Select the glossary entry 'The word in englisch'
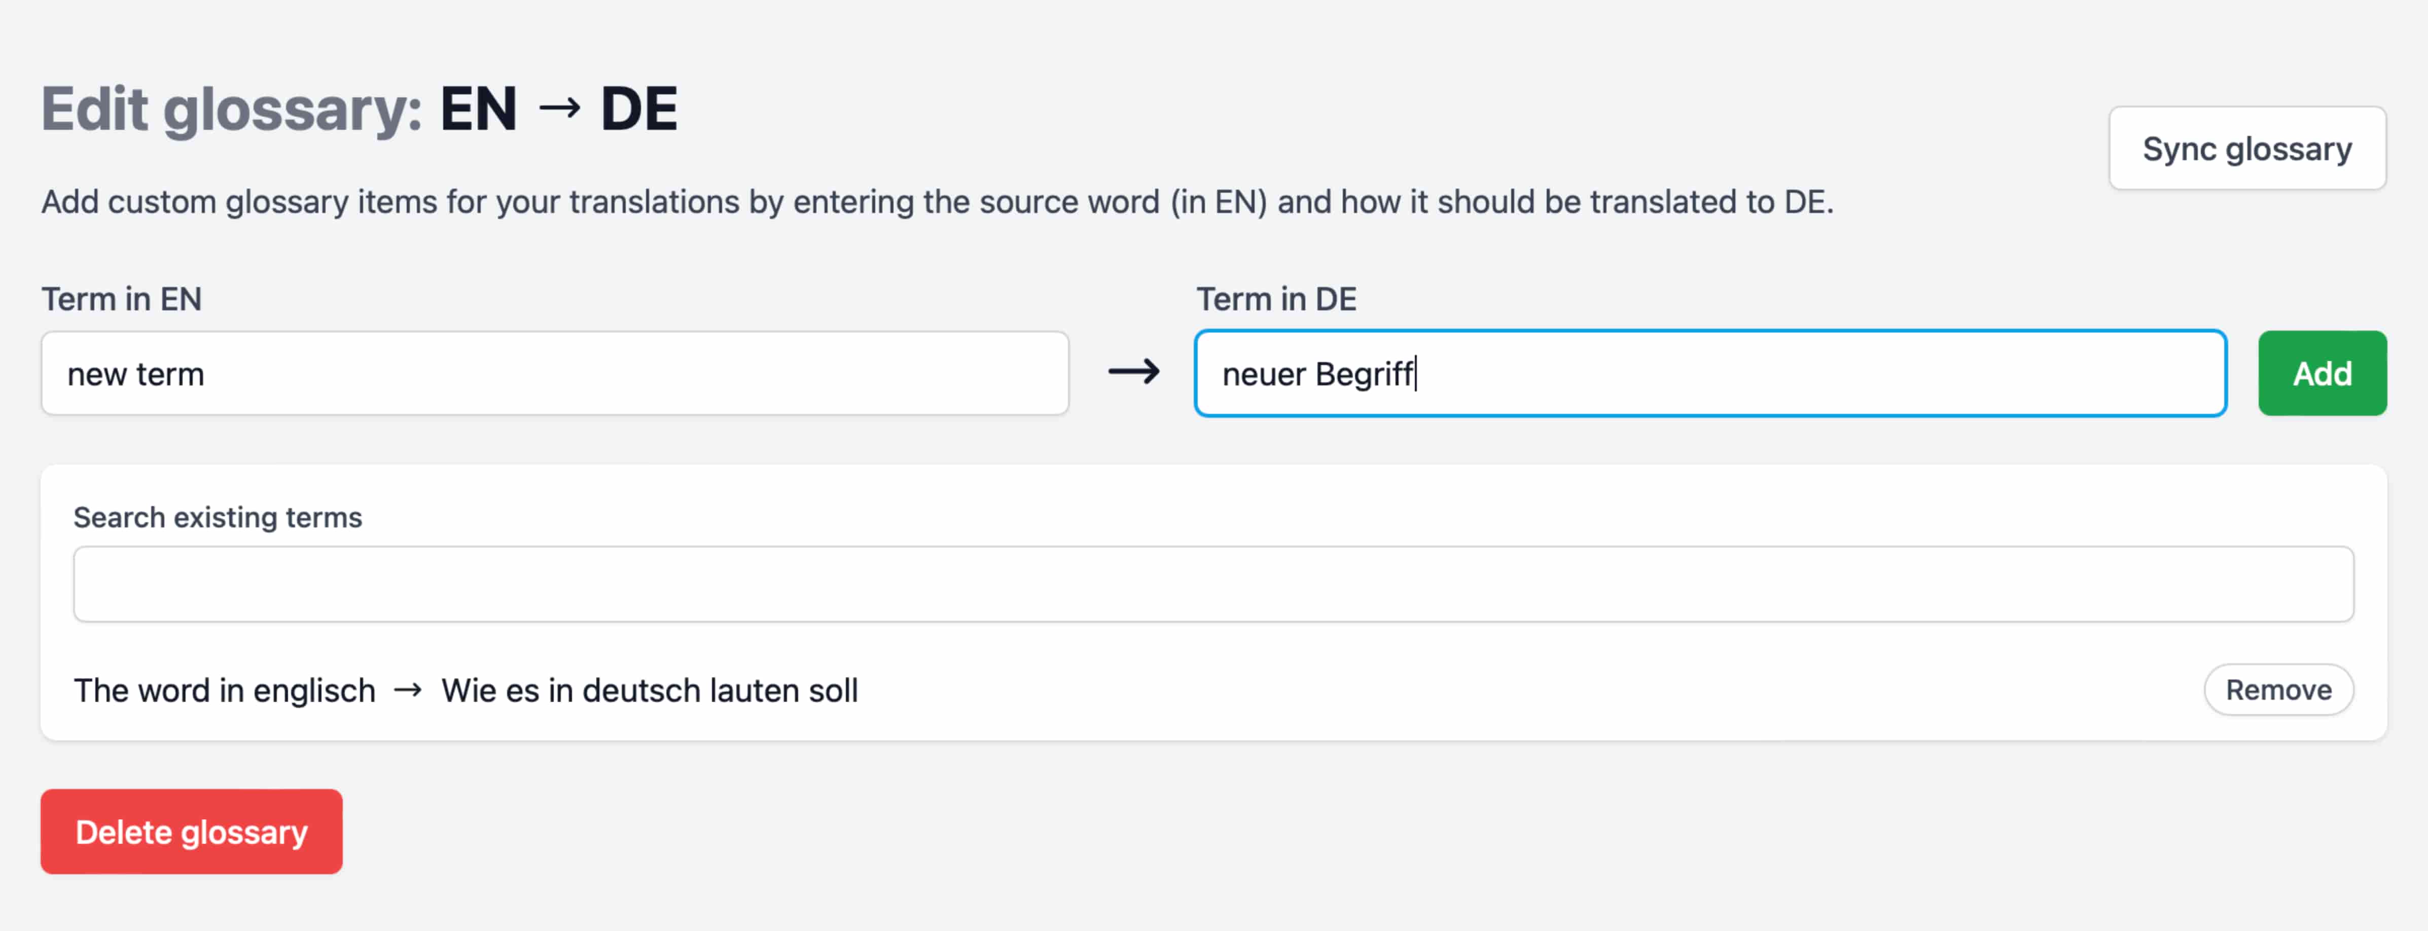 [224, 690]
